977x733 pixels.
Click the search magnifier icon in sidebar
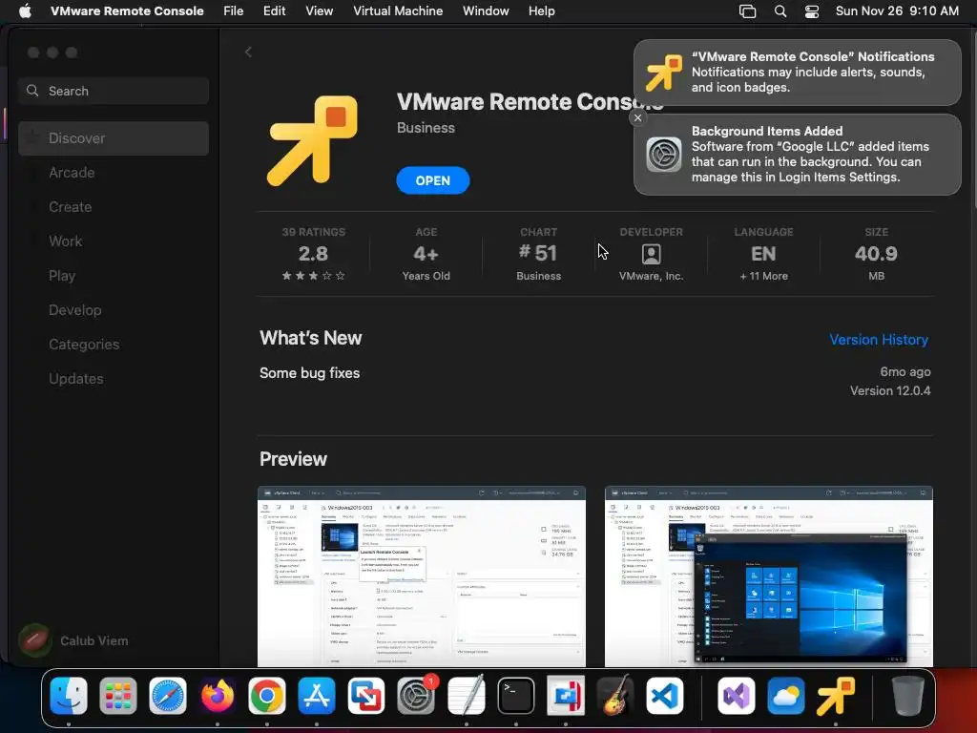pos(32,91)
